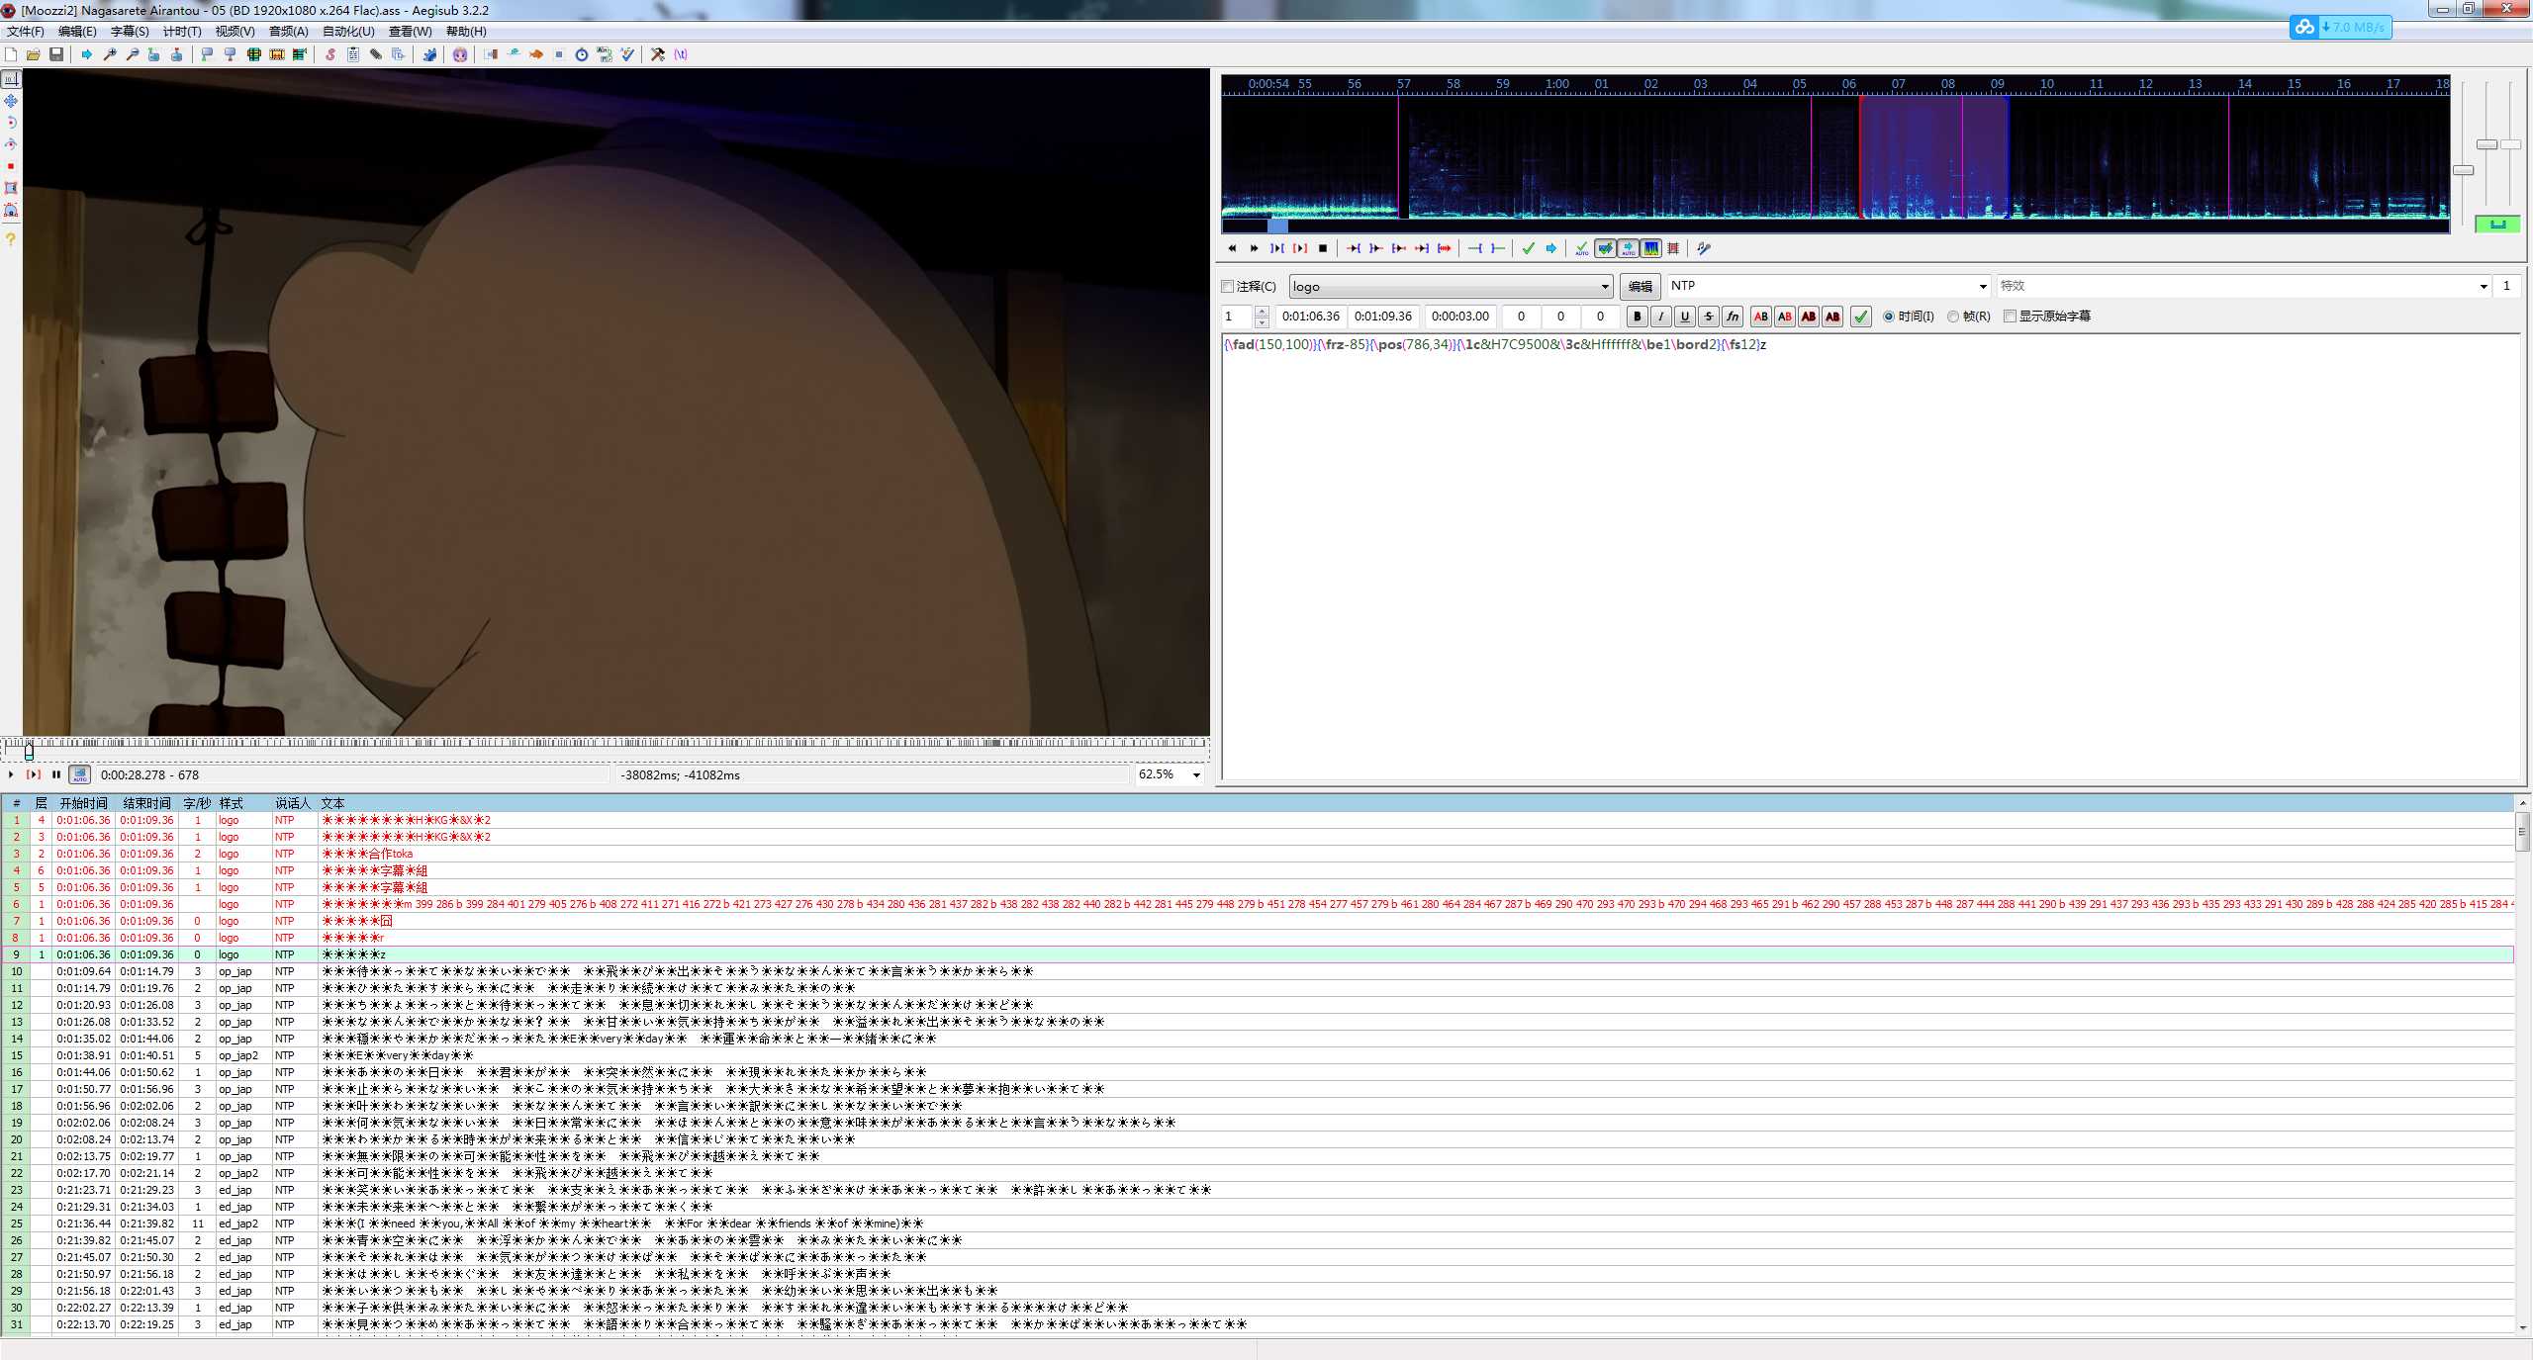2533x1360 pixels.
Task: Toggle auto-commit audio changes icon
Action: [1582, 248]
